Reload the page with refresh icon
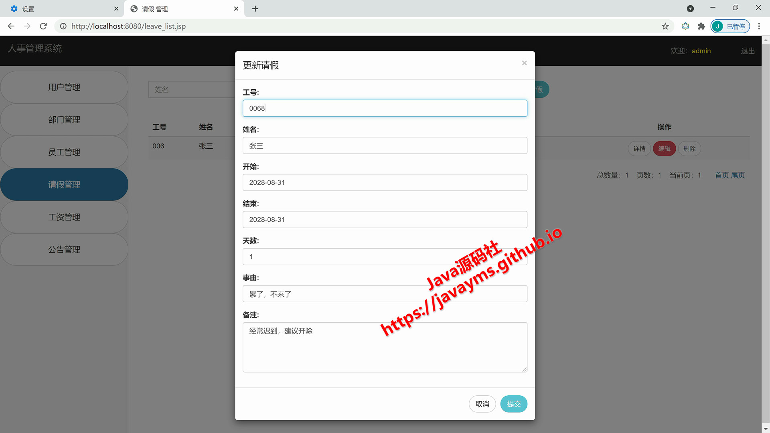 [x=43, y=26]
